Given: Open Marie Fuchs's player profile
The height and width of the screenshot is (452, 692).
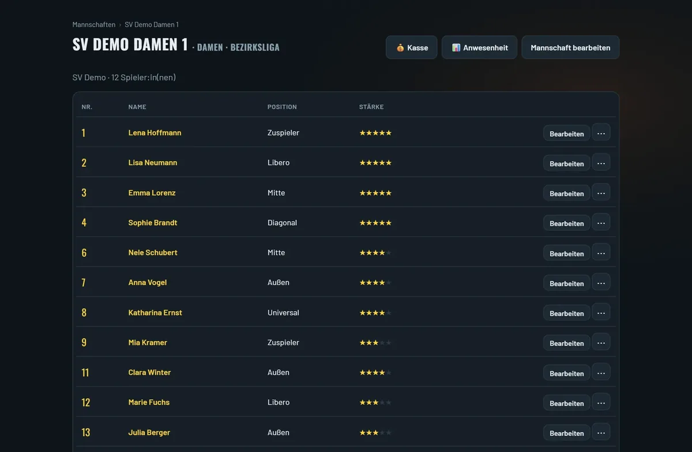Looking at the screenshot, I should 149,402.
